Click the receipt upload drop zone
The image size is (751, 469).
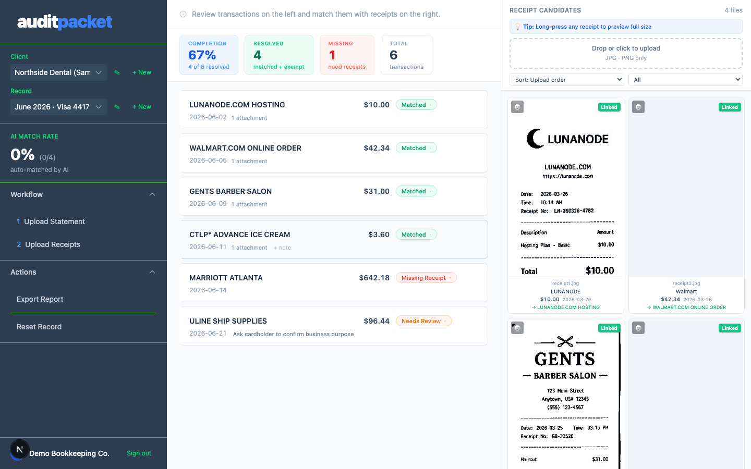pyautogui.click(x=626, y=53)
